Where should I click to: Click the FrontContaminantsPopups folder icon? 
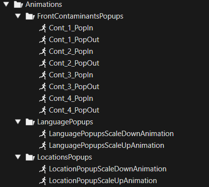30,16
